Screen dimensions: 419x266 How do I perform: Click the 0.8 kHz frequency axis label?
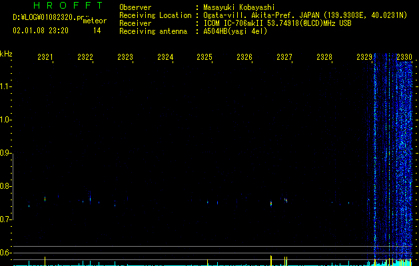[5, 186]
